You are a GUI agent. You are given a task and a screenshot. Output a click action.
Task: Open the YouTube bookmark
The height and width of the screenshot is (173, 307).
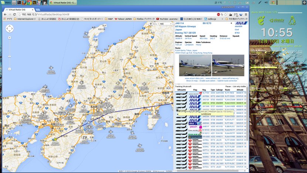(x=167, y=19)
